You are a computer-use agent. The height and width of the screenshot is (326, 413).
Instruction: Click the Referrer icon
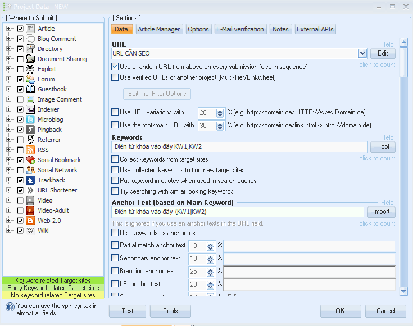coord(30,140)
